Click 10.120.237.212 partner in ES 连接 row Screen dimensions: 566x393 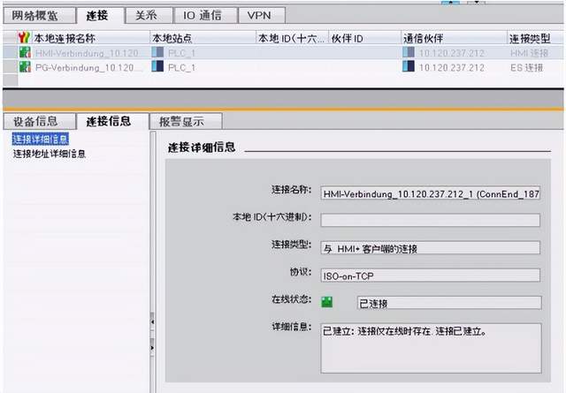(x=451, y=67)
